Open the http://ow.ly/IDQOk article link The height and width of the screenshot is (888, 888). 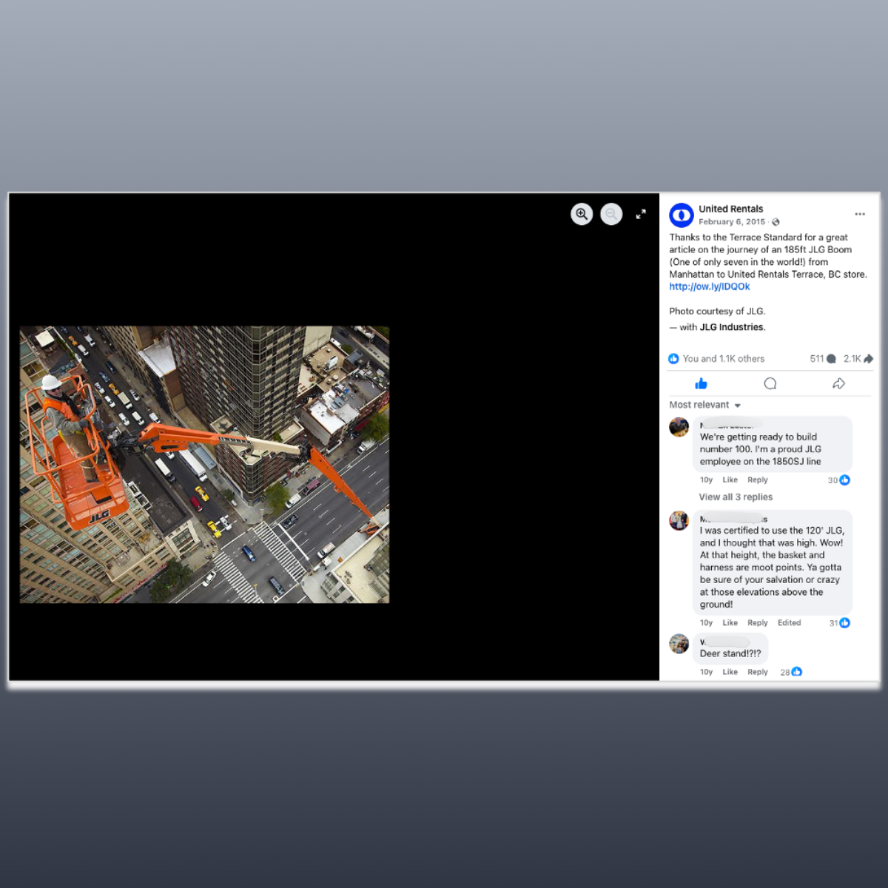coord(709,287)
